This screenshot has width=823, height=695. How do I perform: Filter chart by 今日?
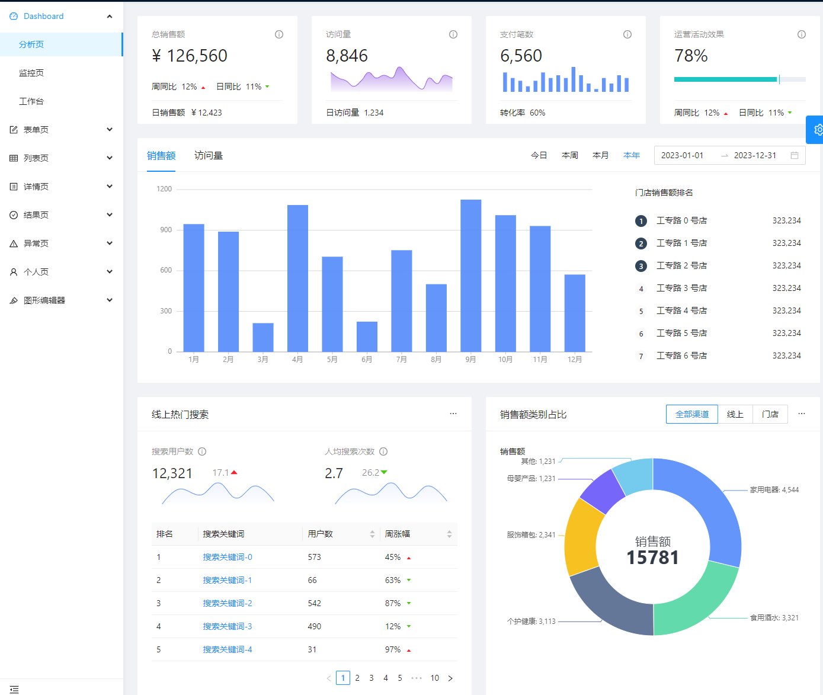pos(539,155)
